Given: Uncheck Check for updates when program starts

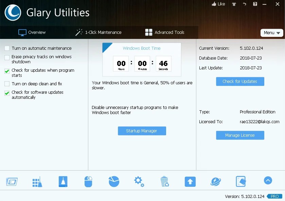Looking at the screenshot, I should click(7, 71).
